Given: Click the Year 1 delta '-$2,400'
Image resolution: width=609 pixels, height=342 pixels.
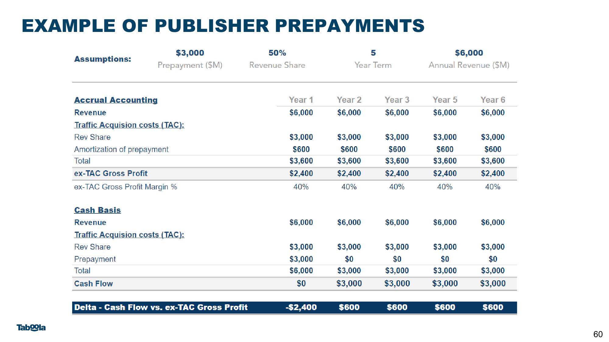Looking at the screenshot, I should [x=301, y=307].
